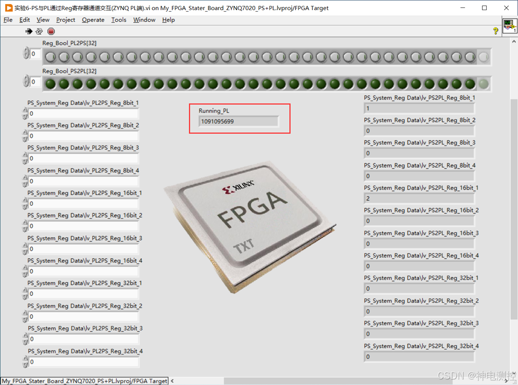This screenshot has width=518, height=385.
Task: Click the PL2PS_Reg_16bit_4 numeric input field
Action: point(83,271)
